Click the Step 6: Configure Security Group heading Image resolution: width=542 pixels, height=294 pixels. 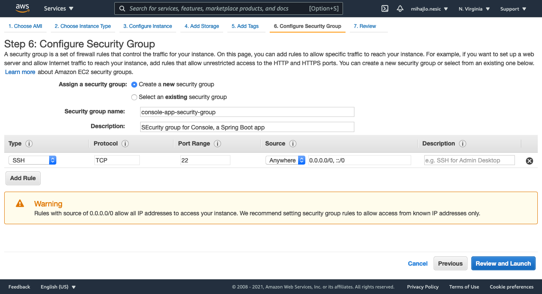(80, 44)
